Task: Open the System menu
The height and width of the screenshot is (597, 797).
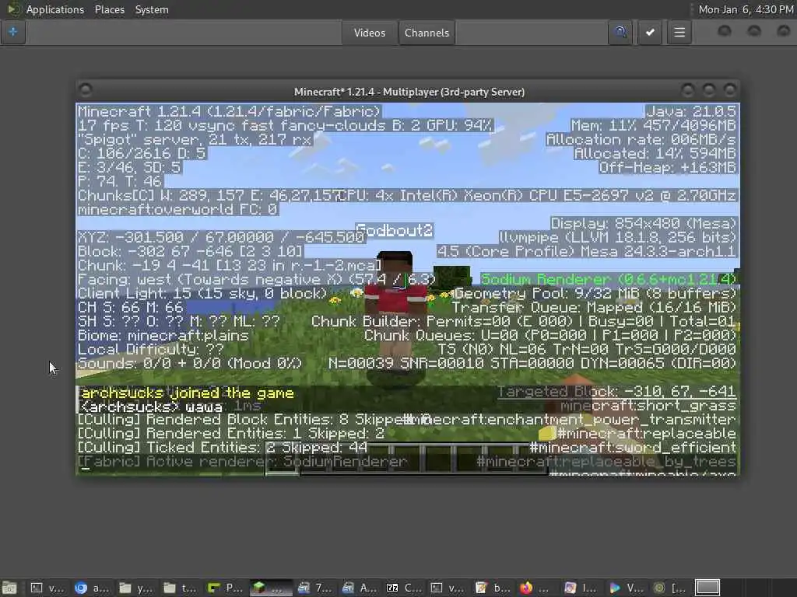Action: pyautogui.click(x=152, y=9)
